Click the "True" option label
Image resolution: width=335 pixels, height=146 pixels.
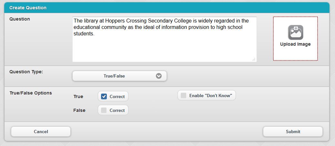[x=78, y=96]
